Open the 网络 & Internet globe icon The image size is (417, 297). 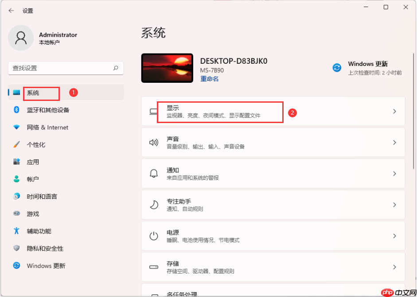tap(16, 127)
